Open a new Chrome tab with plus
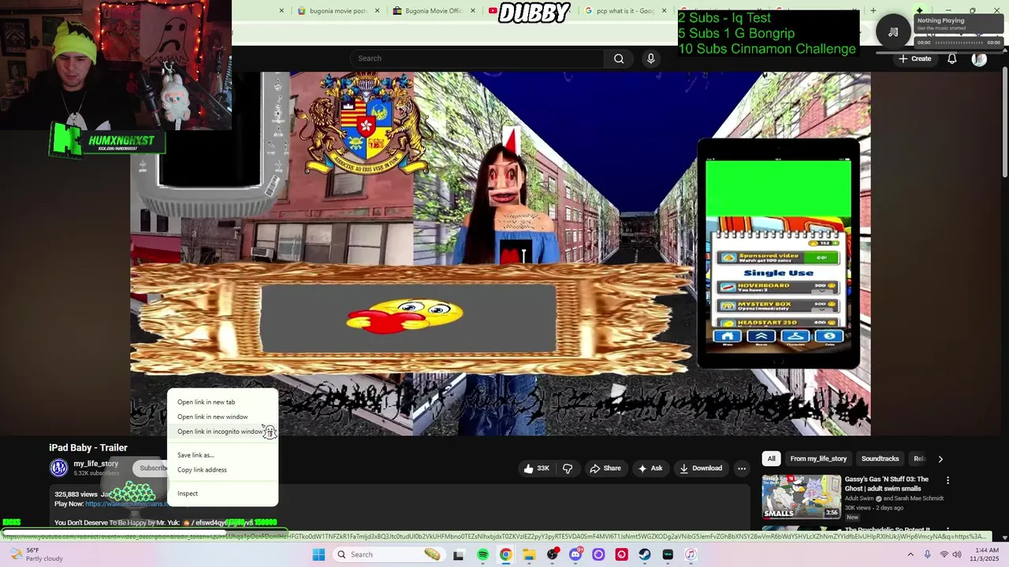Image resolution: width=1009 pixels, height=567 pixels. click(873, 11)
